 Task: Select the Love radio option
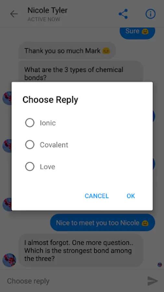pyautogui.click(x=30, y=166)
